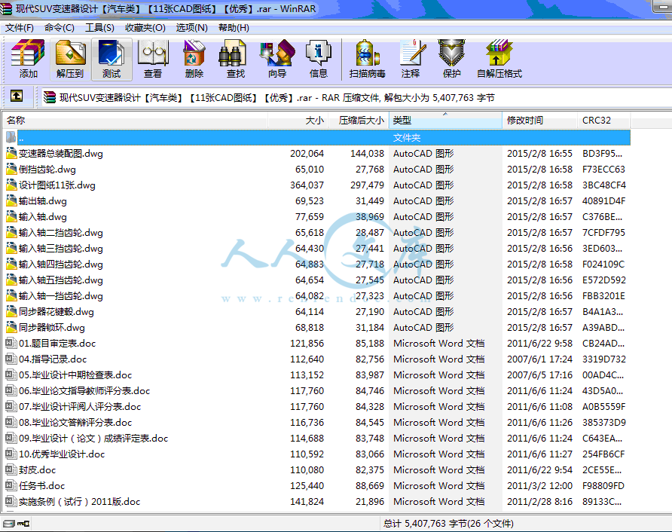
Task: Sort by the 类型 column header
Action: pos(445,120)
